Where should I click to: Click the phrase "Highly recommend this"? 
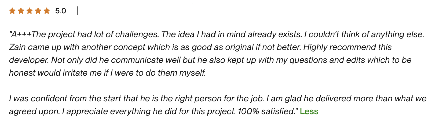347,47
